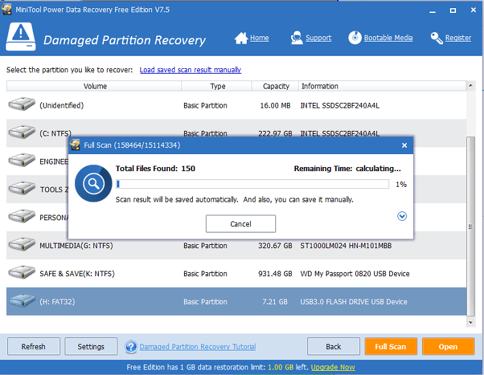The image size is (484, 375).
Task: Click WD My Passport 0820 USB Device text
Action: [x=355, y=274]
